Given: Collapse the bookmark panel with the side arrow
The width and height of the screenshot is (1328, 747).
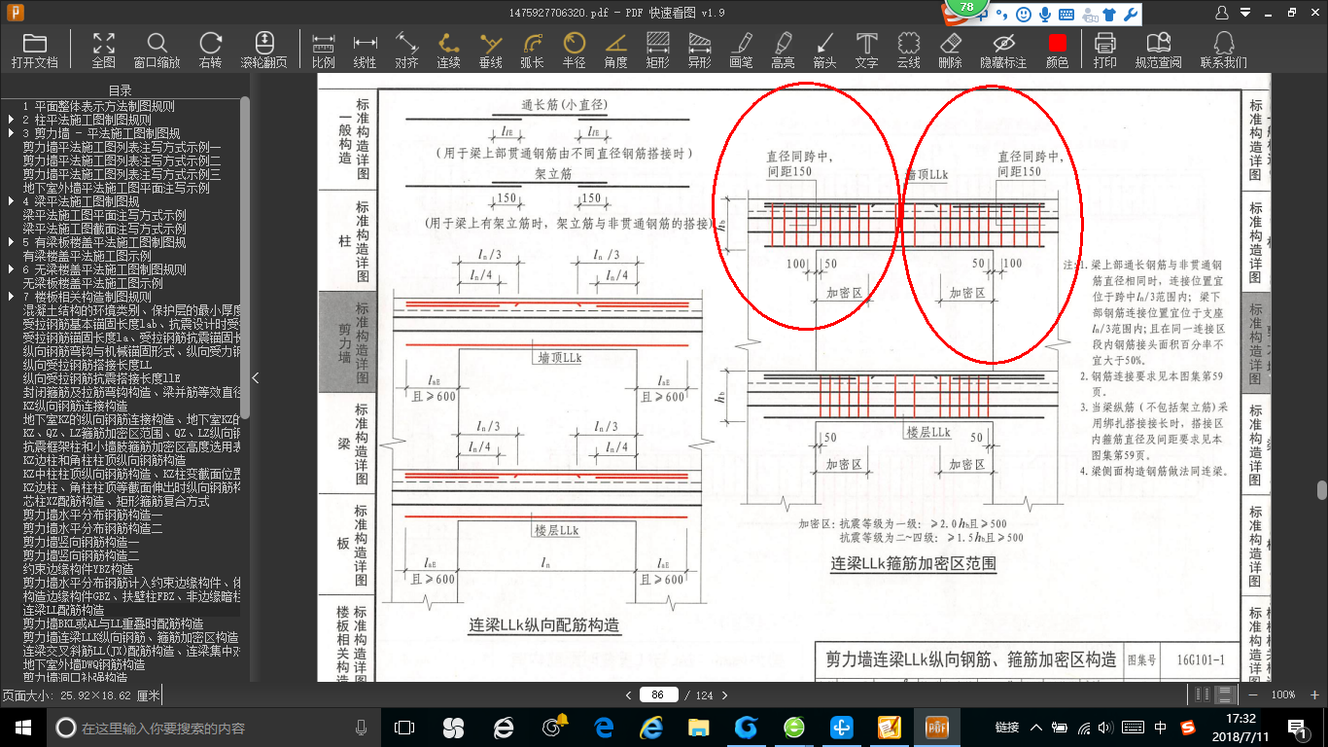Looking at the screenshot, I should 257,377.
